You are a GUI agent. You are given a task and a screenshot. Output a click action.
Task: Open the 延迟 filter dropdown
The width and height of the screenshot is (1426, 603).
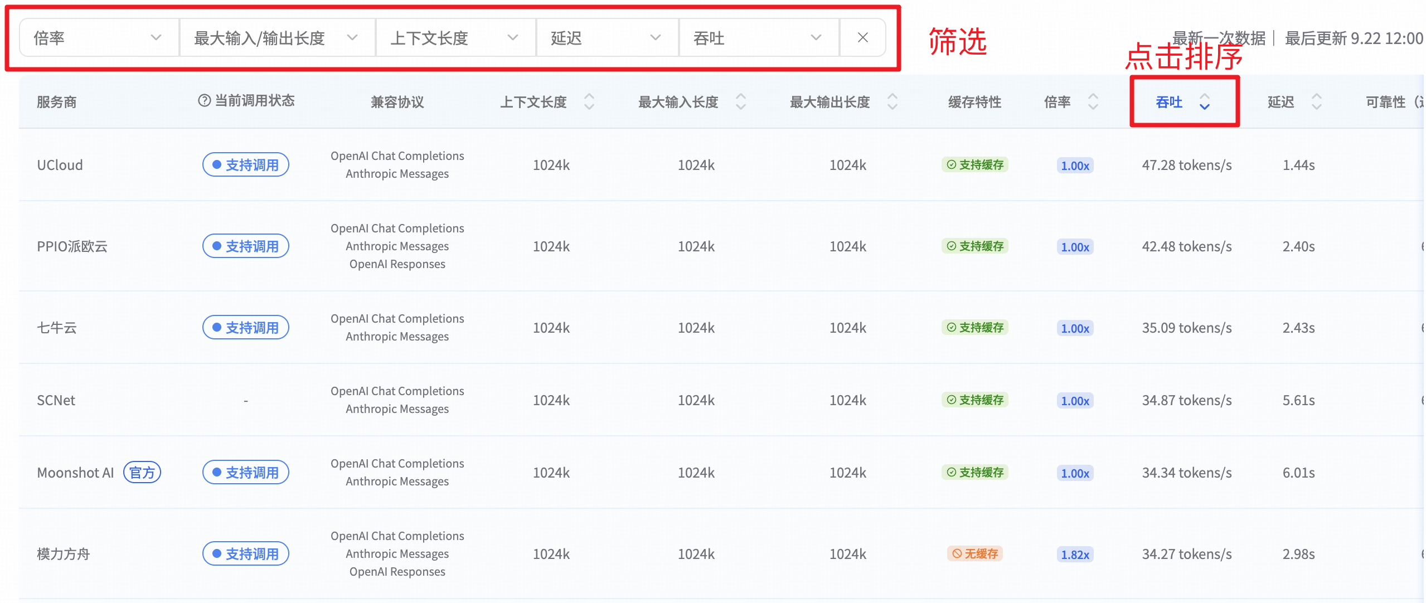click(607, 38)
